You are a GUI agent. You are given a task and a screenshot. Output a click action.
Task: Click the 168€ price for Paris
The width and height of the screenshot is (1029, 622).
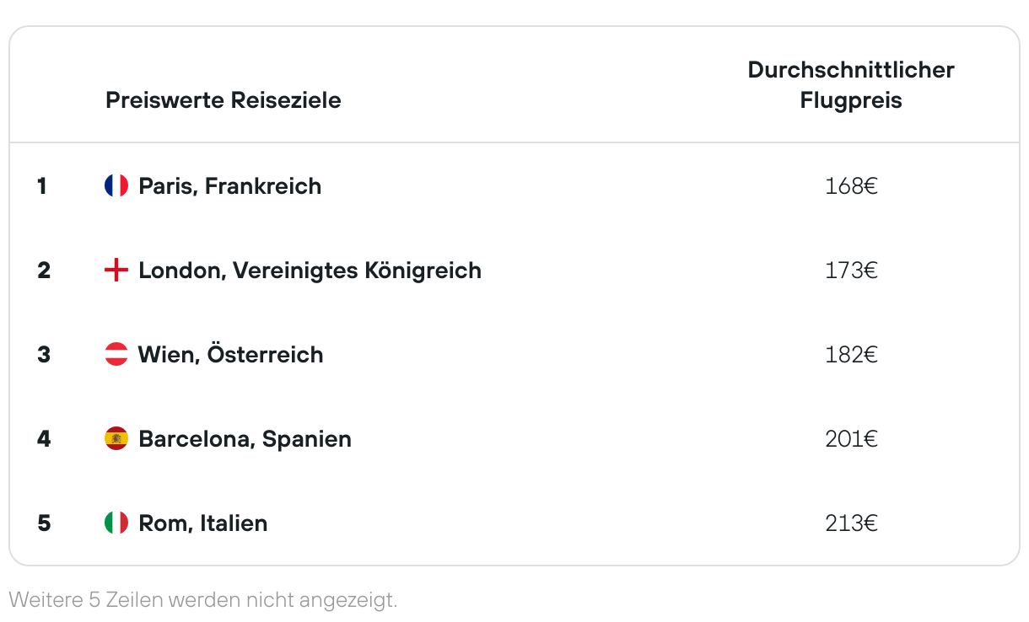coord(852,185)
